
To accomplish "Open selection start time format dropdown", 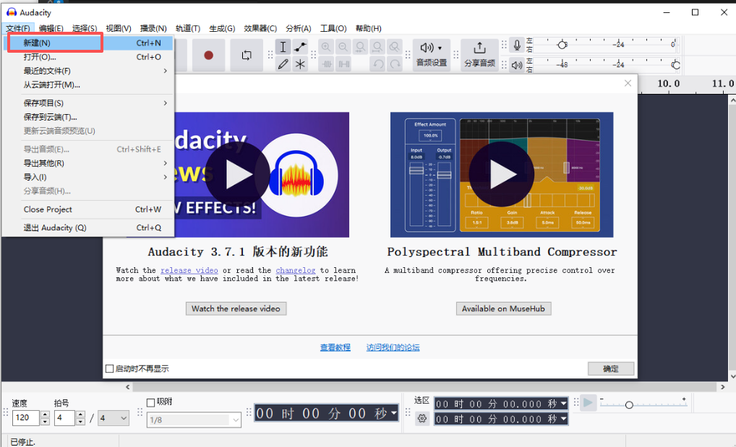I will tap(563, 404).
